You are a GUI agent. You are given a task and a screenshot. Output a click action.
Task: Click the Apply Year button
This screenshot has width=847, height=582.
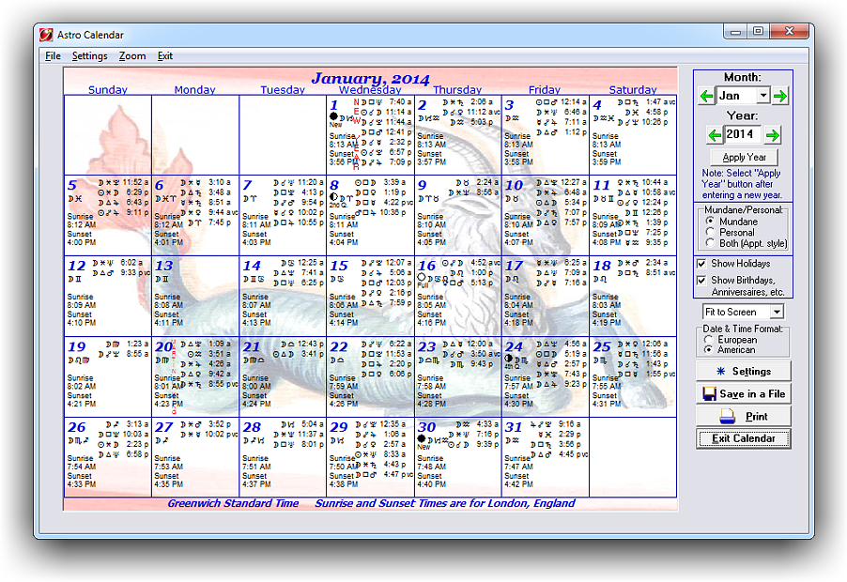745,157
